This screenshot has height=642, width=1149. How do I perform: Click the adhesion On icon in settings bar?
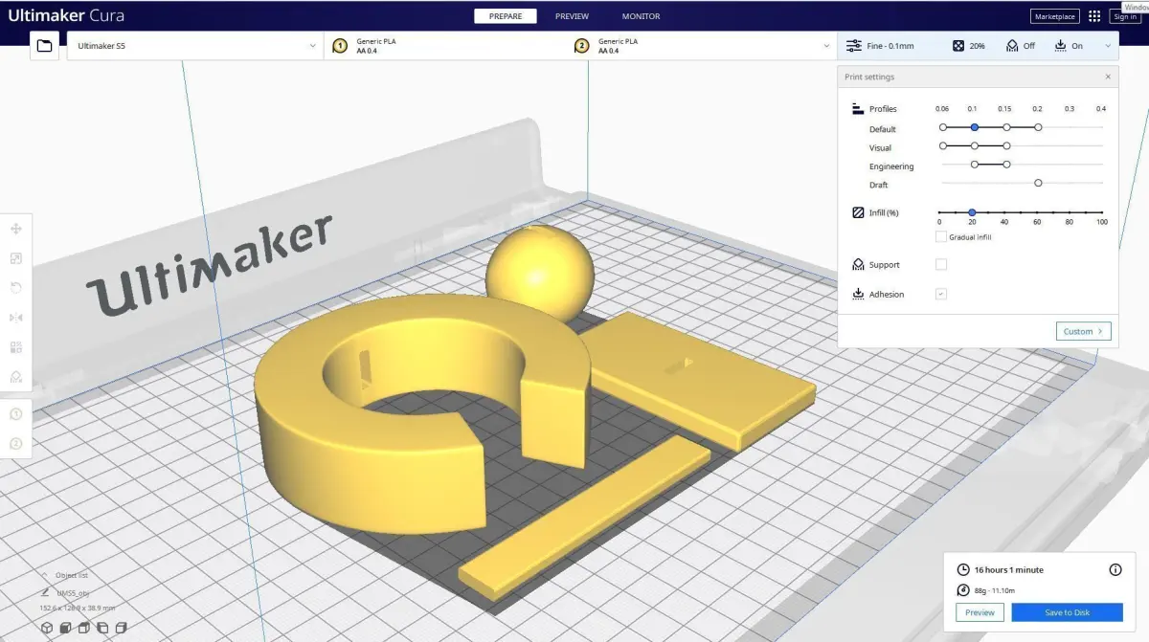1060,46
